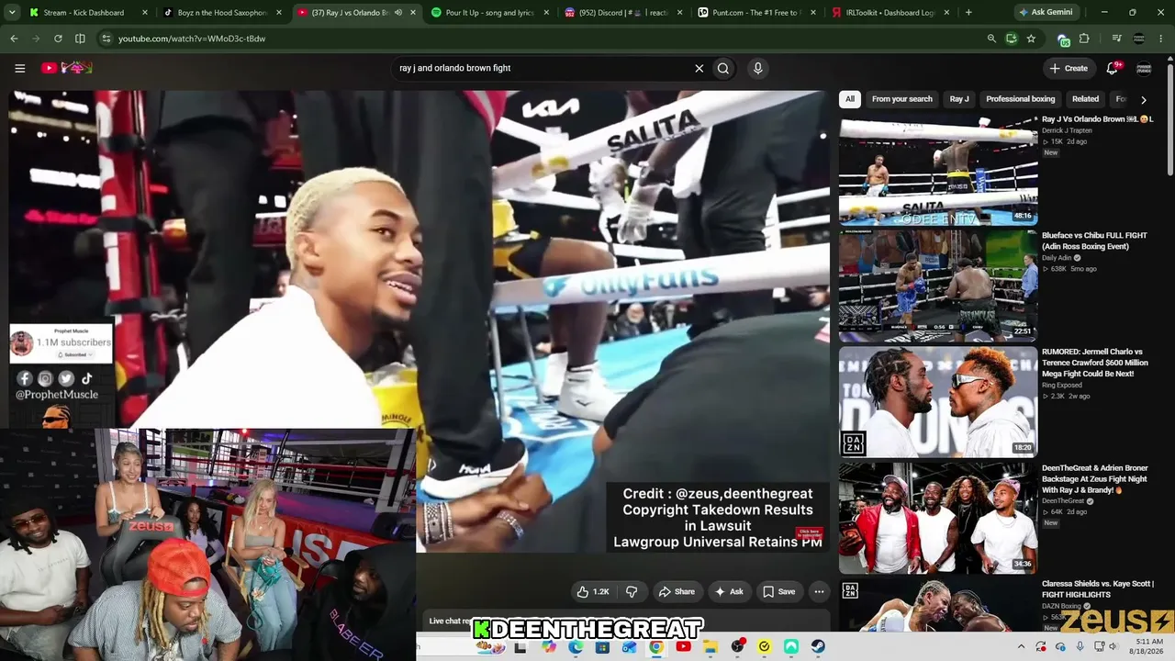This screenshot has height=661, width=1175.
Task: Show more filter chips with the right arrow
Action: click(x=1143, y=99)
